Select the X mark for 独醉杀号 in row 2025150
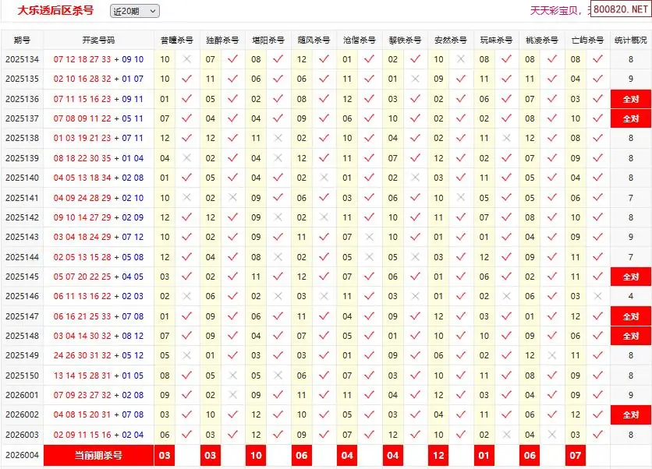 (232, 376)
